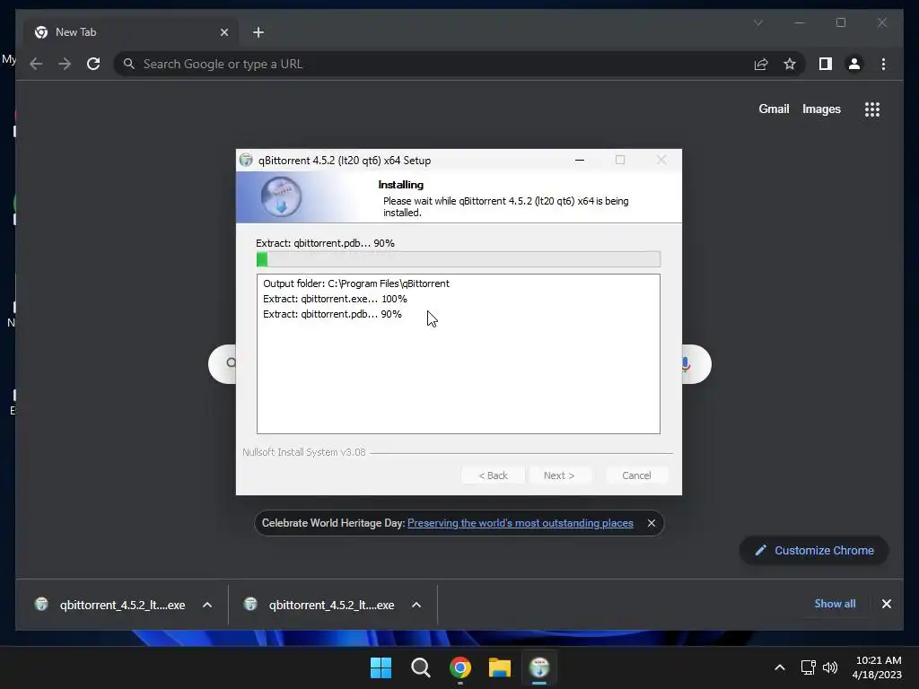Open World Heritage Day doodle link
The height and width of the screenshot is (689, 919).
[x=520, y=523]
